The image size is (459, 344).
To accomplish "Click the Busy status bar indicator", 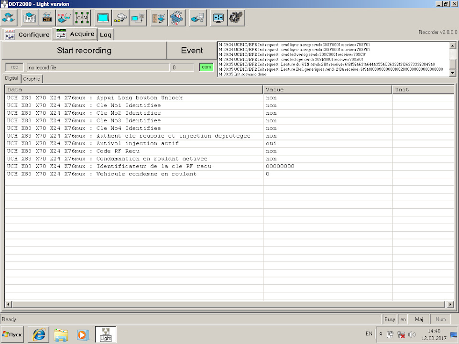I will pos(390,319).
